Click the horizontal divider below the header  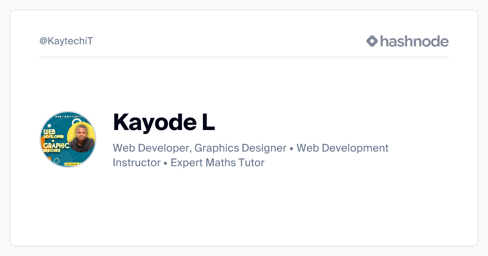pos(244,57)
